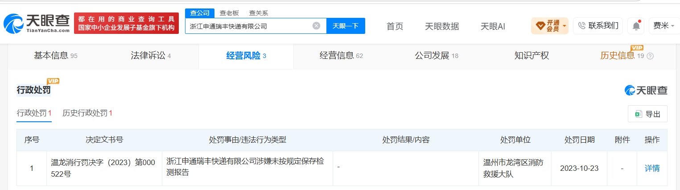
Task: Switch to the 法律诉讼 tab
Action: pos(151,56)
